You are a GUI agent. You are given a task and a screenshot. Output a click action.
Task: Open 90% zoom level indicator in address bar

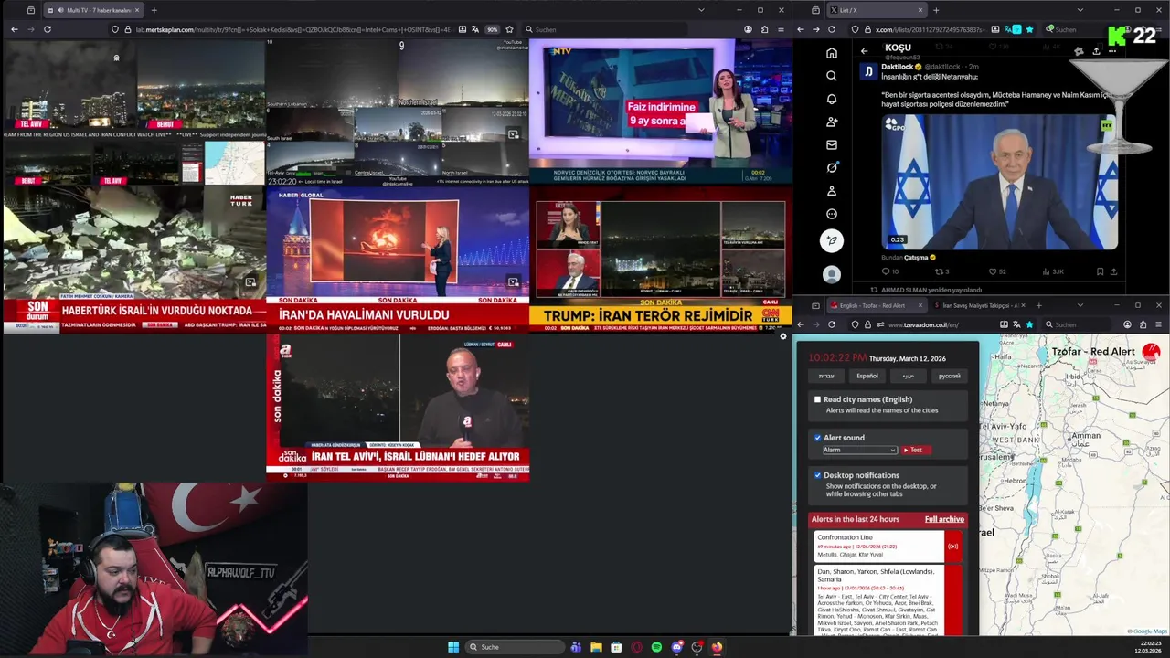click(x=492, y=29)
